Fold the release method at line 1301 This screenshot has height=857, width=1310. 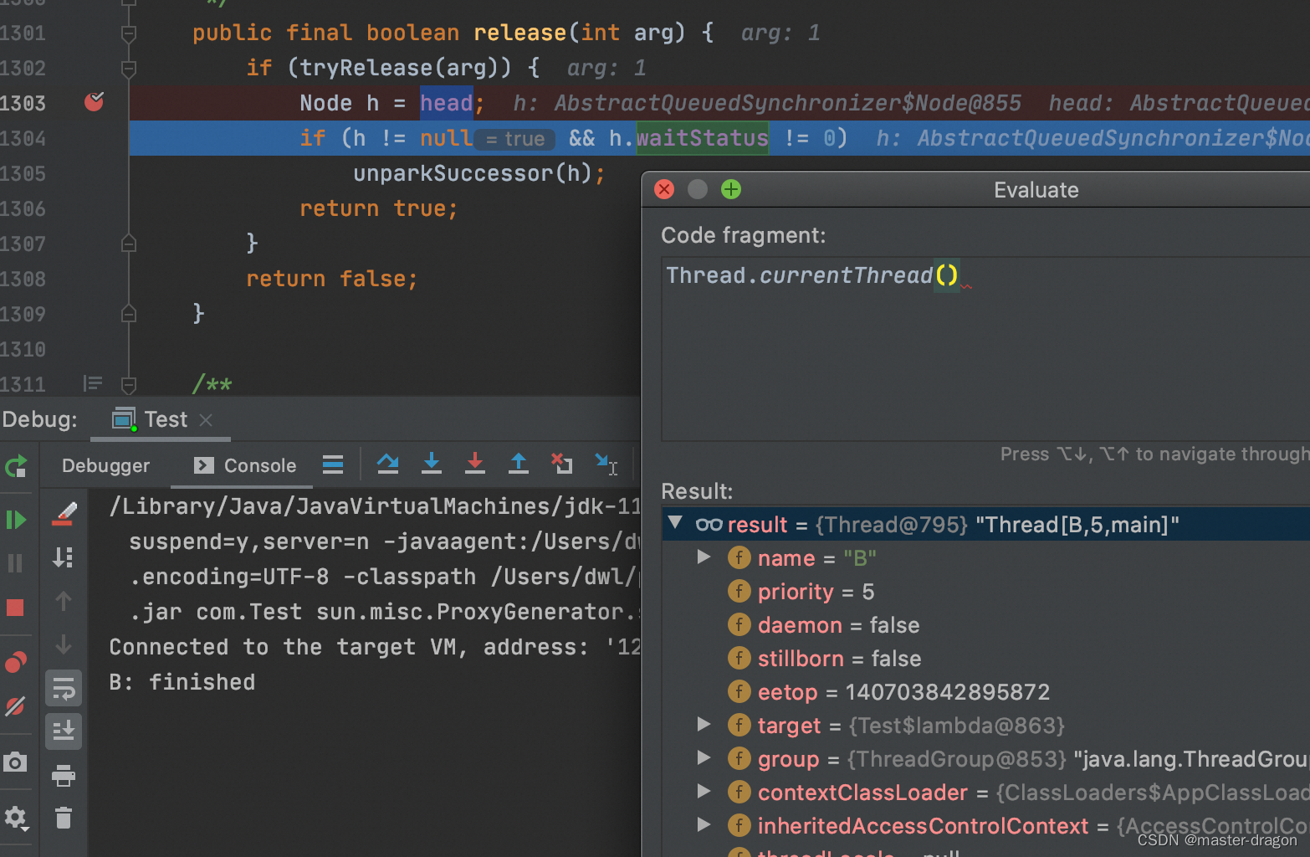click(x=129, y=33)
